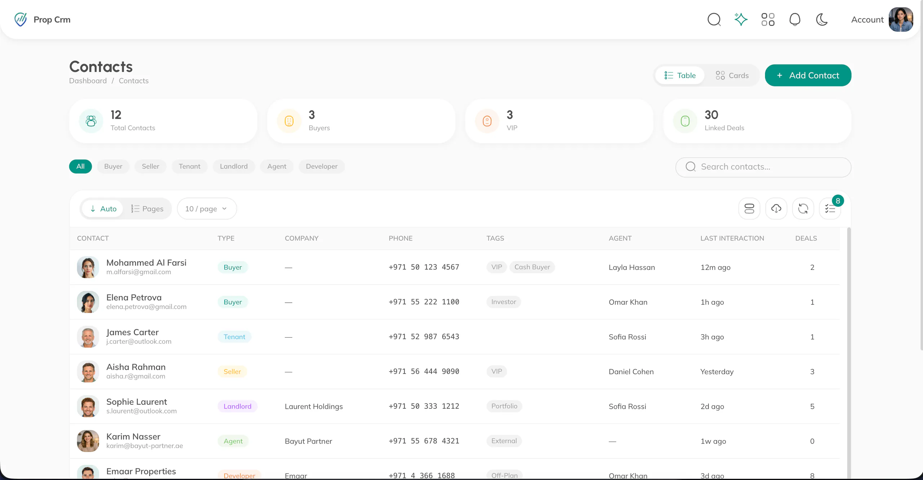Click the Landlord type badge
The width and height of the screenshot is (923, 480).
click(237, 406)
